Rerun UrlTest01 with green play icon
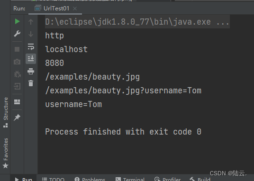254x181 pixels. click(x=17, y=21)
